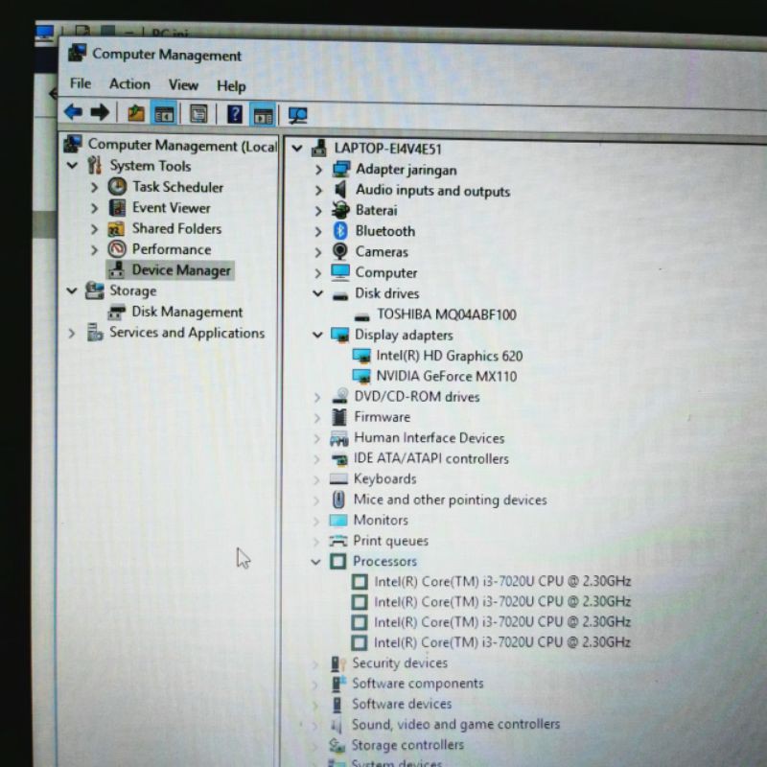Select Event Viewer in System Tools
Viewport: 767px width, 767px height.
[x=171, y=208]
